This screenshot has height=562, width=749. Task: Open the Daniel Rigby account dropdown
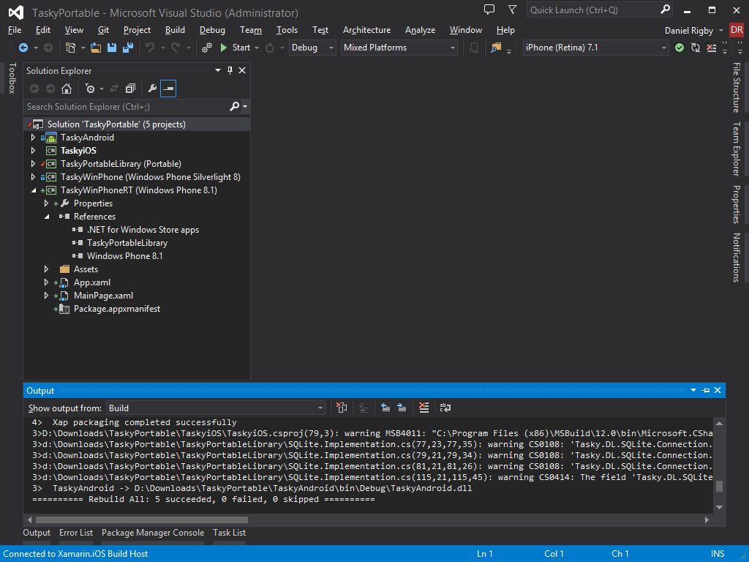coord(693,30)
